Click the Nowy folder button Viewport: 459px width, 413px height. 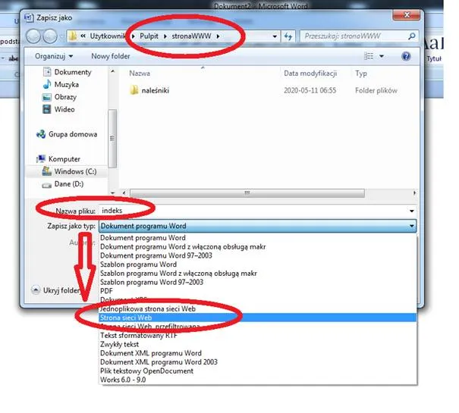[110, 56]
